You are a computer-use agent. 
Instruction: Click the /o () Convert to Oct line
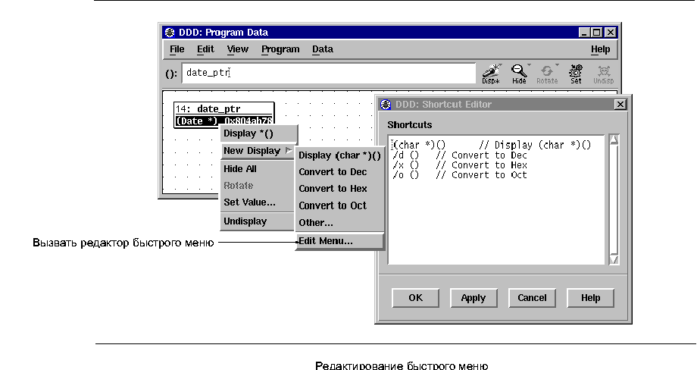coord(460,175)
